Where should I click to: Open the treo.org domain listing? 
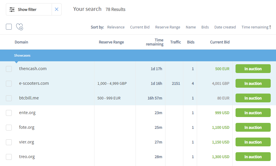[x=27, y=157]
